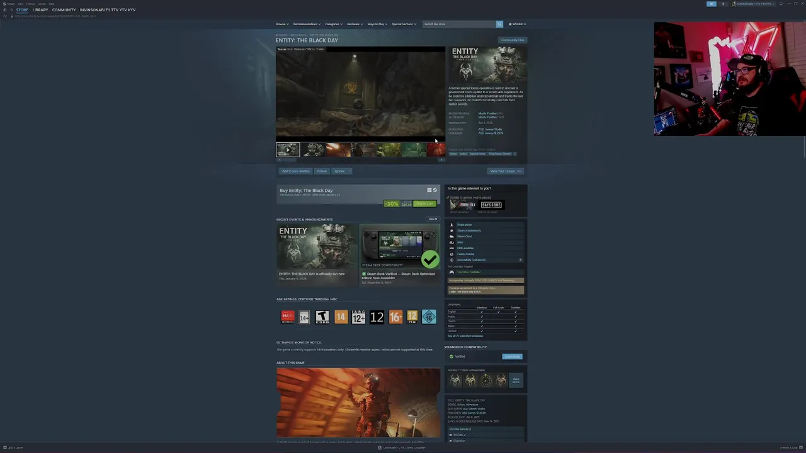Open the Help menu

click(x=51, y=4)
